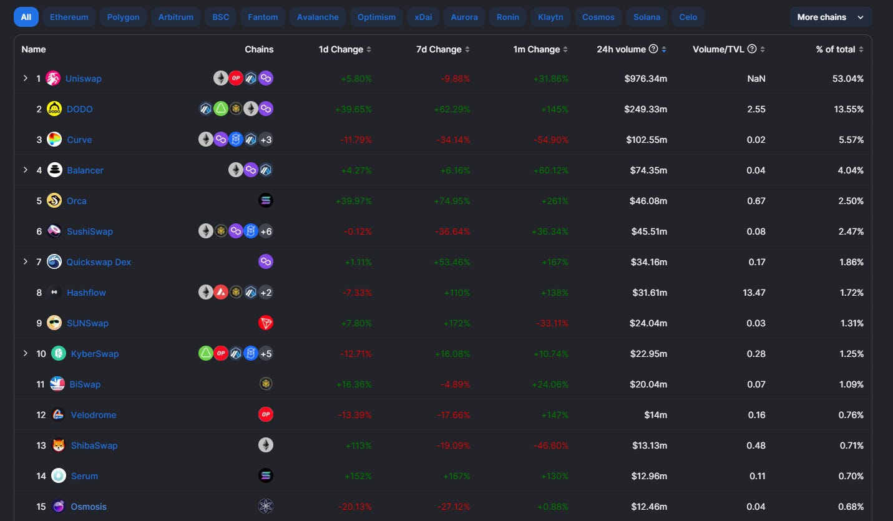893x521 pixels.
Task: Open the KyberSwap protocol link
Action: (x=94, y=353)
